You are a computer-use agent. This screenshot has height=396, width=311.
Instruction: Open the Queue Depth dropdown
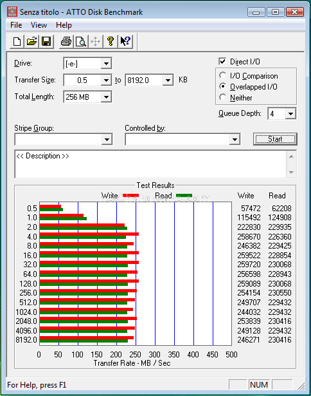coord(290,113)
